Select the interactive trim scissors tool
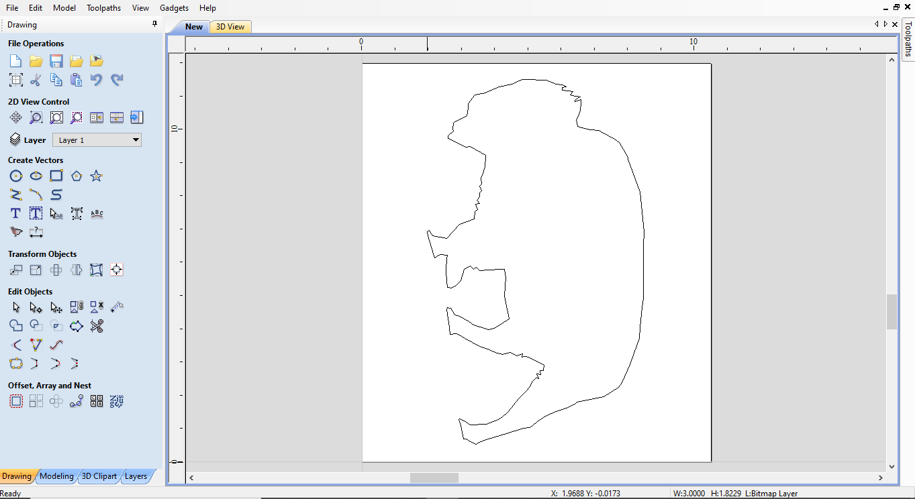 coord(97,326)
